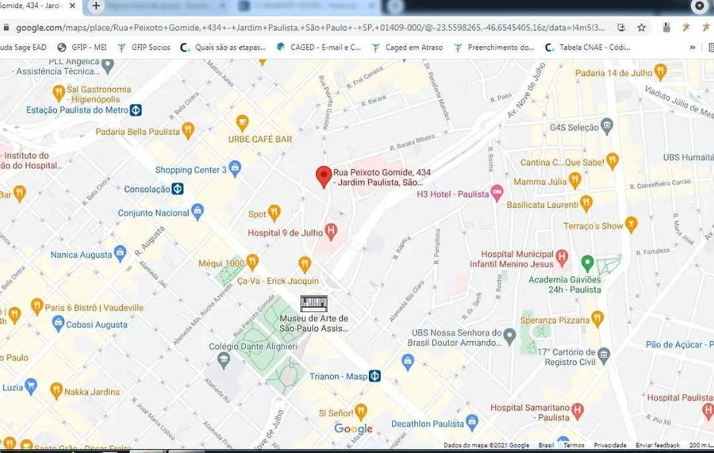Screen dimensions: 714x453
Task: Select the Consolação metro station icon
Action: click(178, 188)
